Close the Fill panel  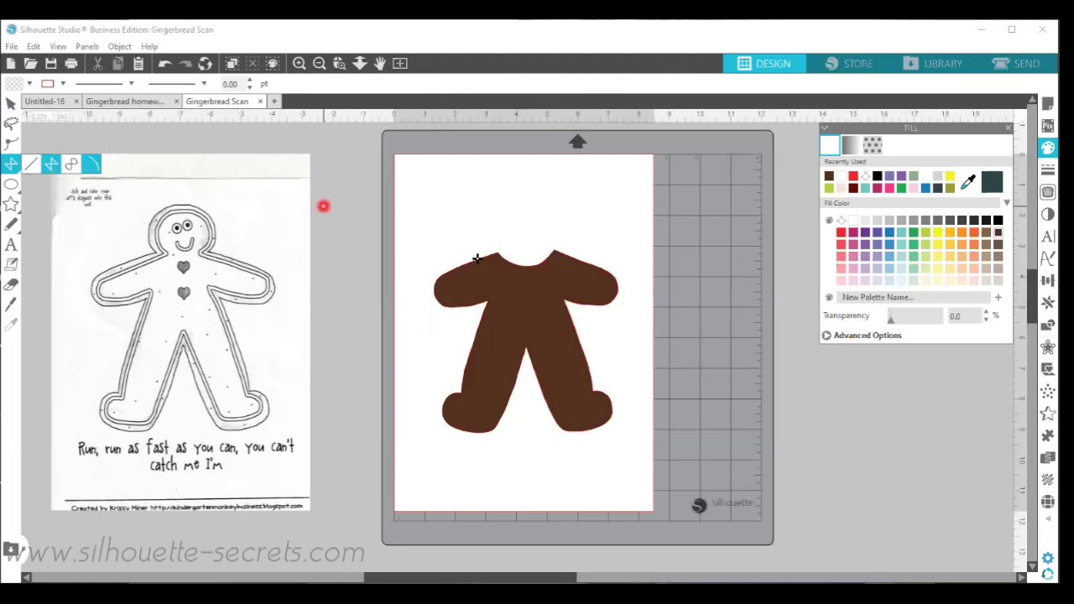coord(1008,128)
